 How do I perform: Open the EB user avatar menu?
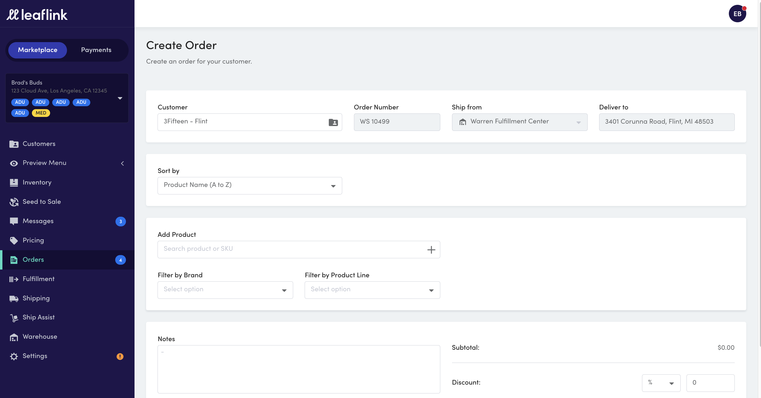click(737, 14)
